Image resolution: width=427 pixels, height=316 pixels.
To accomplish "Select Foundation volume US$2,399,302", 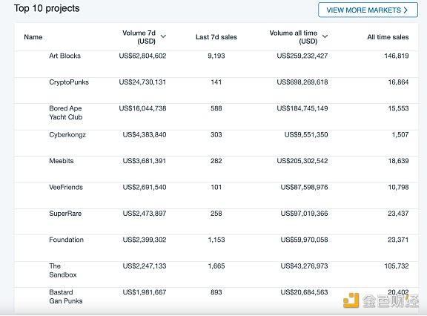I will 145,240.
